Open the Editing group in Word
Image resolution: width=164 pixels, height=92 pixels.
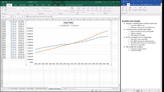pos(145,9)
